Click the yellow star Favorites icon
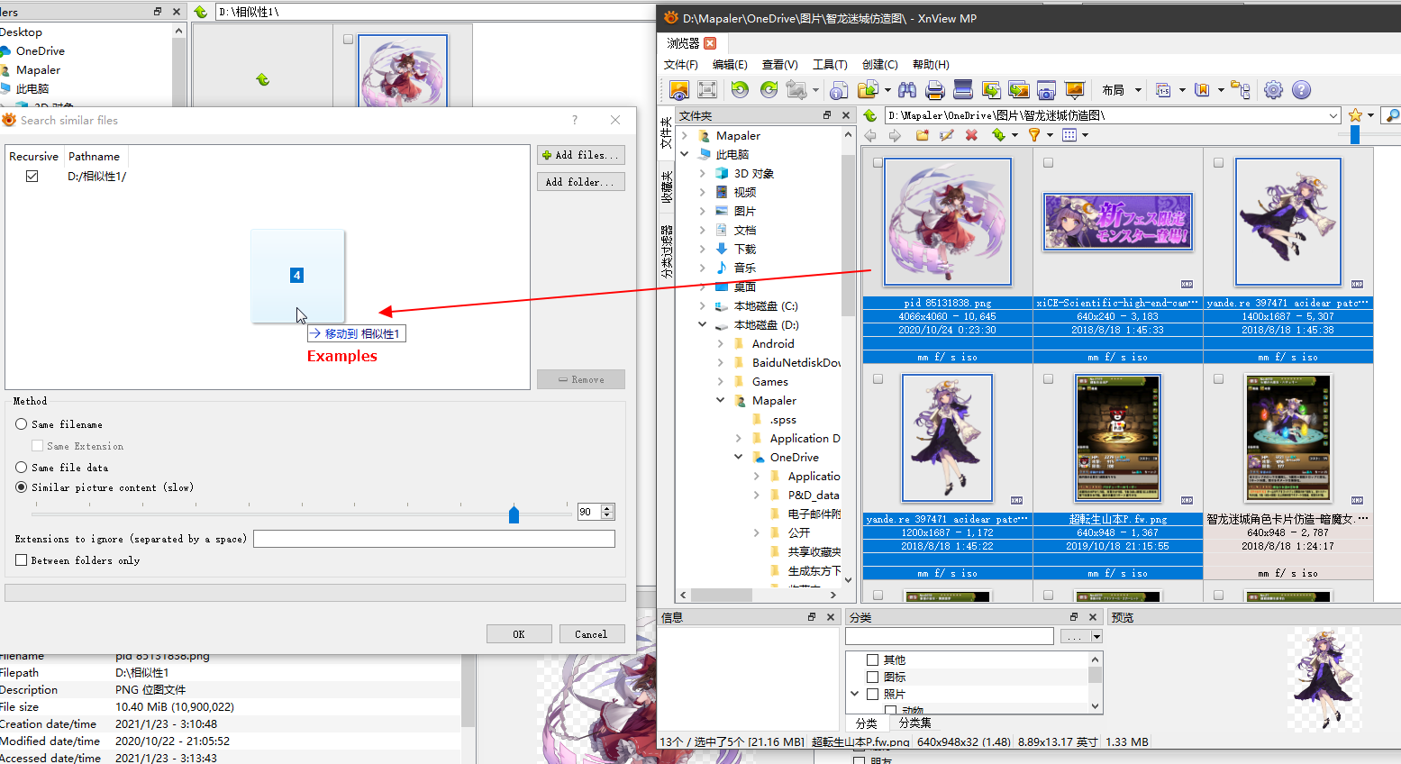 click(x=1355, y=115)
